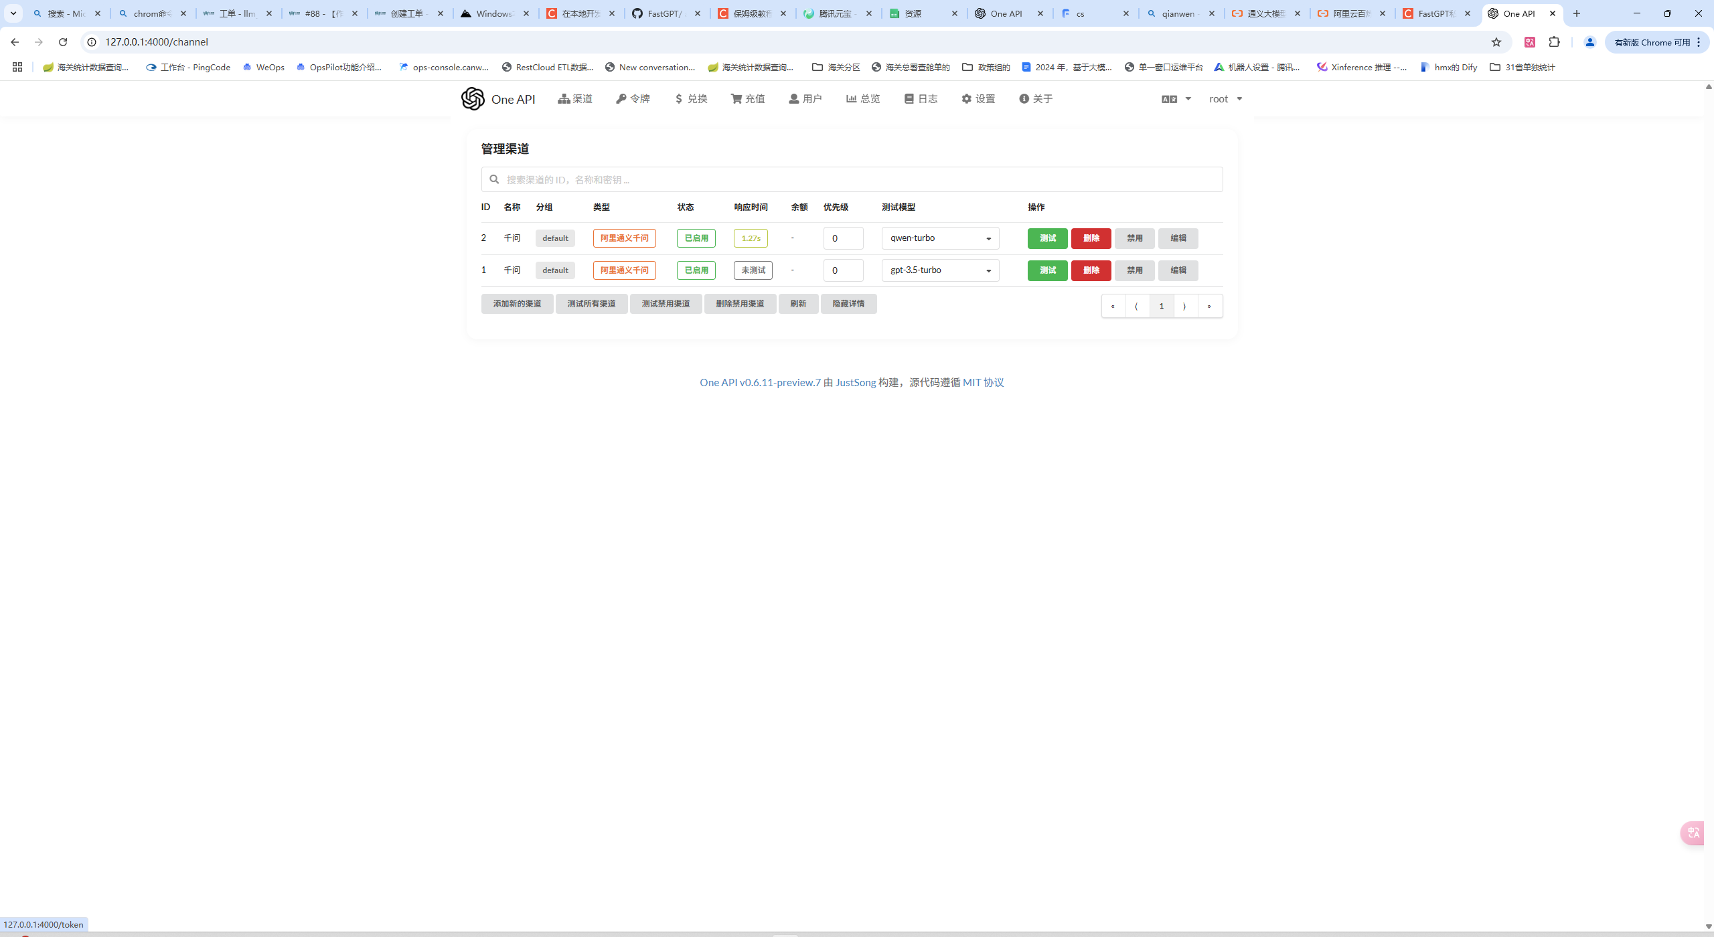Click the JustSong link in the footer

(x=855, y=382)
